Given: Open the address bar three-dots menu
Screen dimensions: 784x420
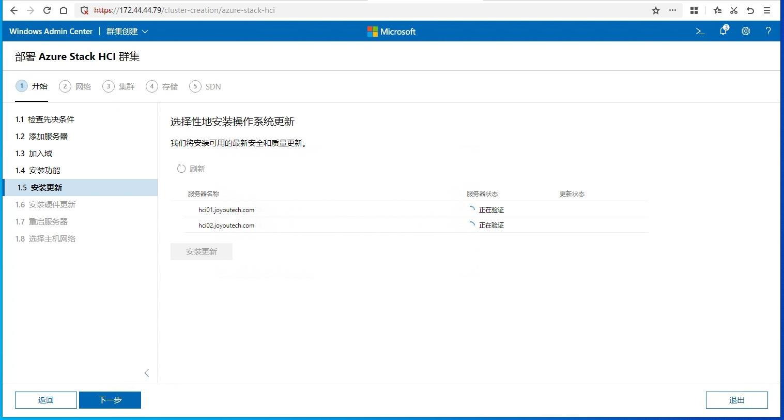Looking at the screenshot, I should [x=672, y=10].
